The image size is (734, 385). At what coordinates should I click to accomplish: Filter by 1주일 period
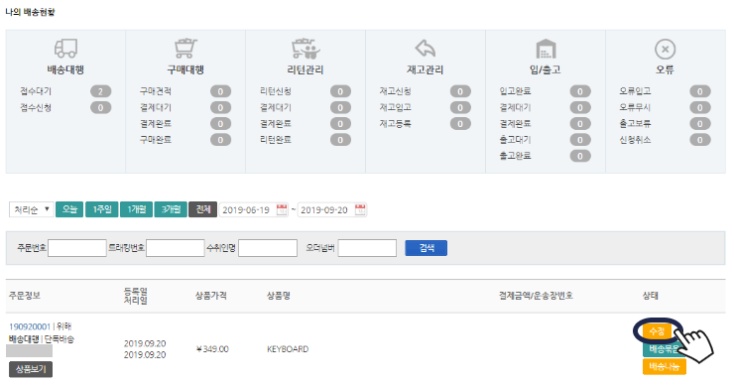(101, 209)
